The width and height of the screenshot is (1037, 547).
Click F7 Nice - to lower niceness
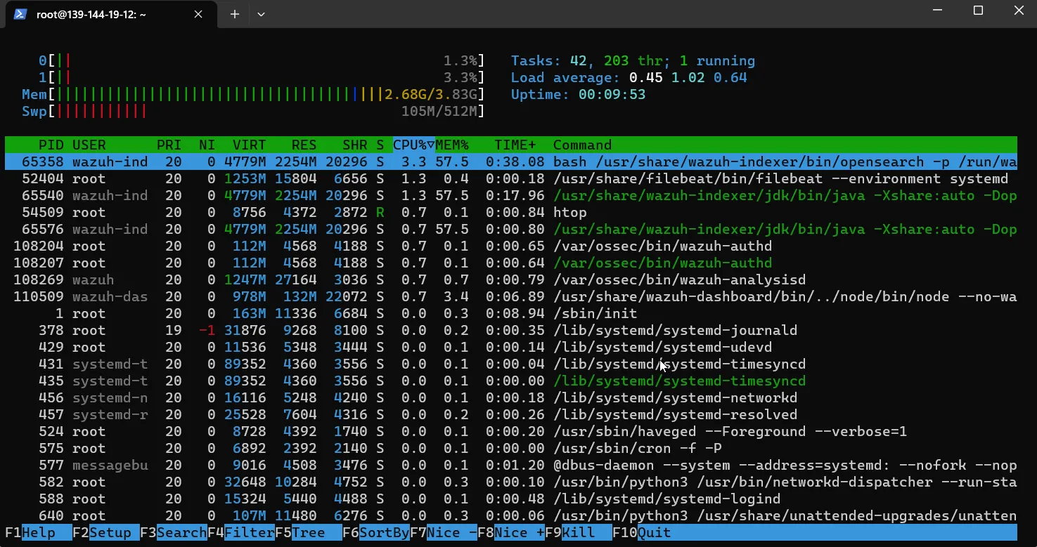click(444, 532)
